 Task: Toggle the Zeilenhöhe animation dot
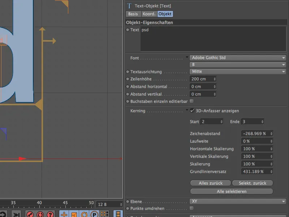(x=128, y=79)
